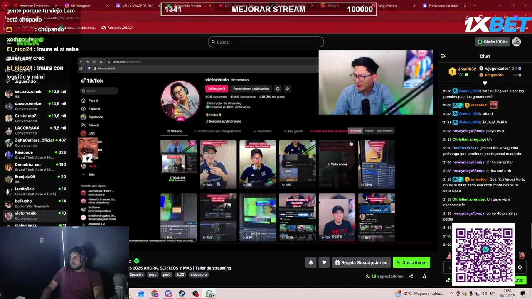Open the Paletools v26.0.24 bookmark
This screenshot has width=532, height=299.
118,27
